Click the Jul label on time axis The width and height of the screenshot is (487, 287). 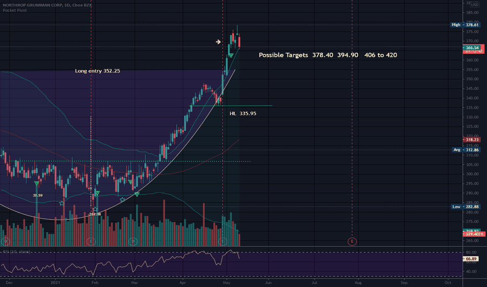coord(315,283)
